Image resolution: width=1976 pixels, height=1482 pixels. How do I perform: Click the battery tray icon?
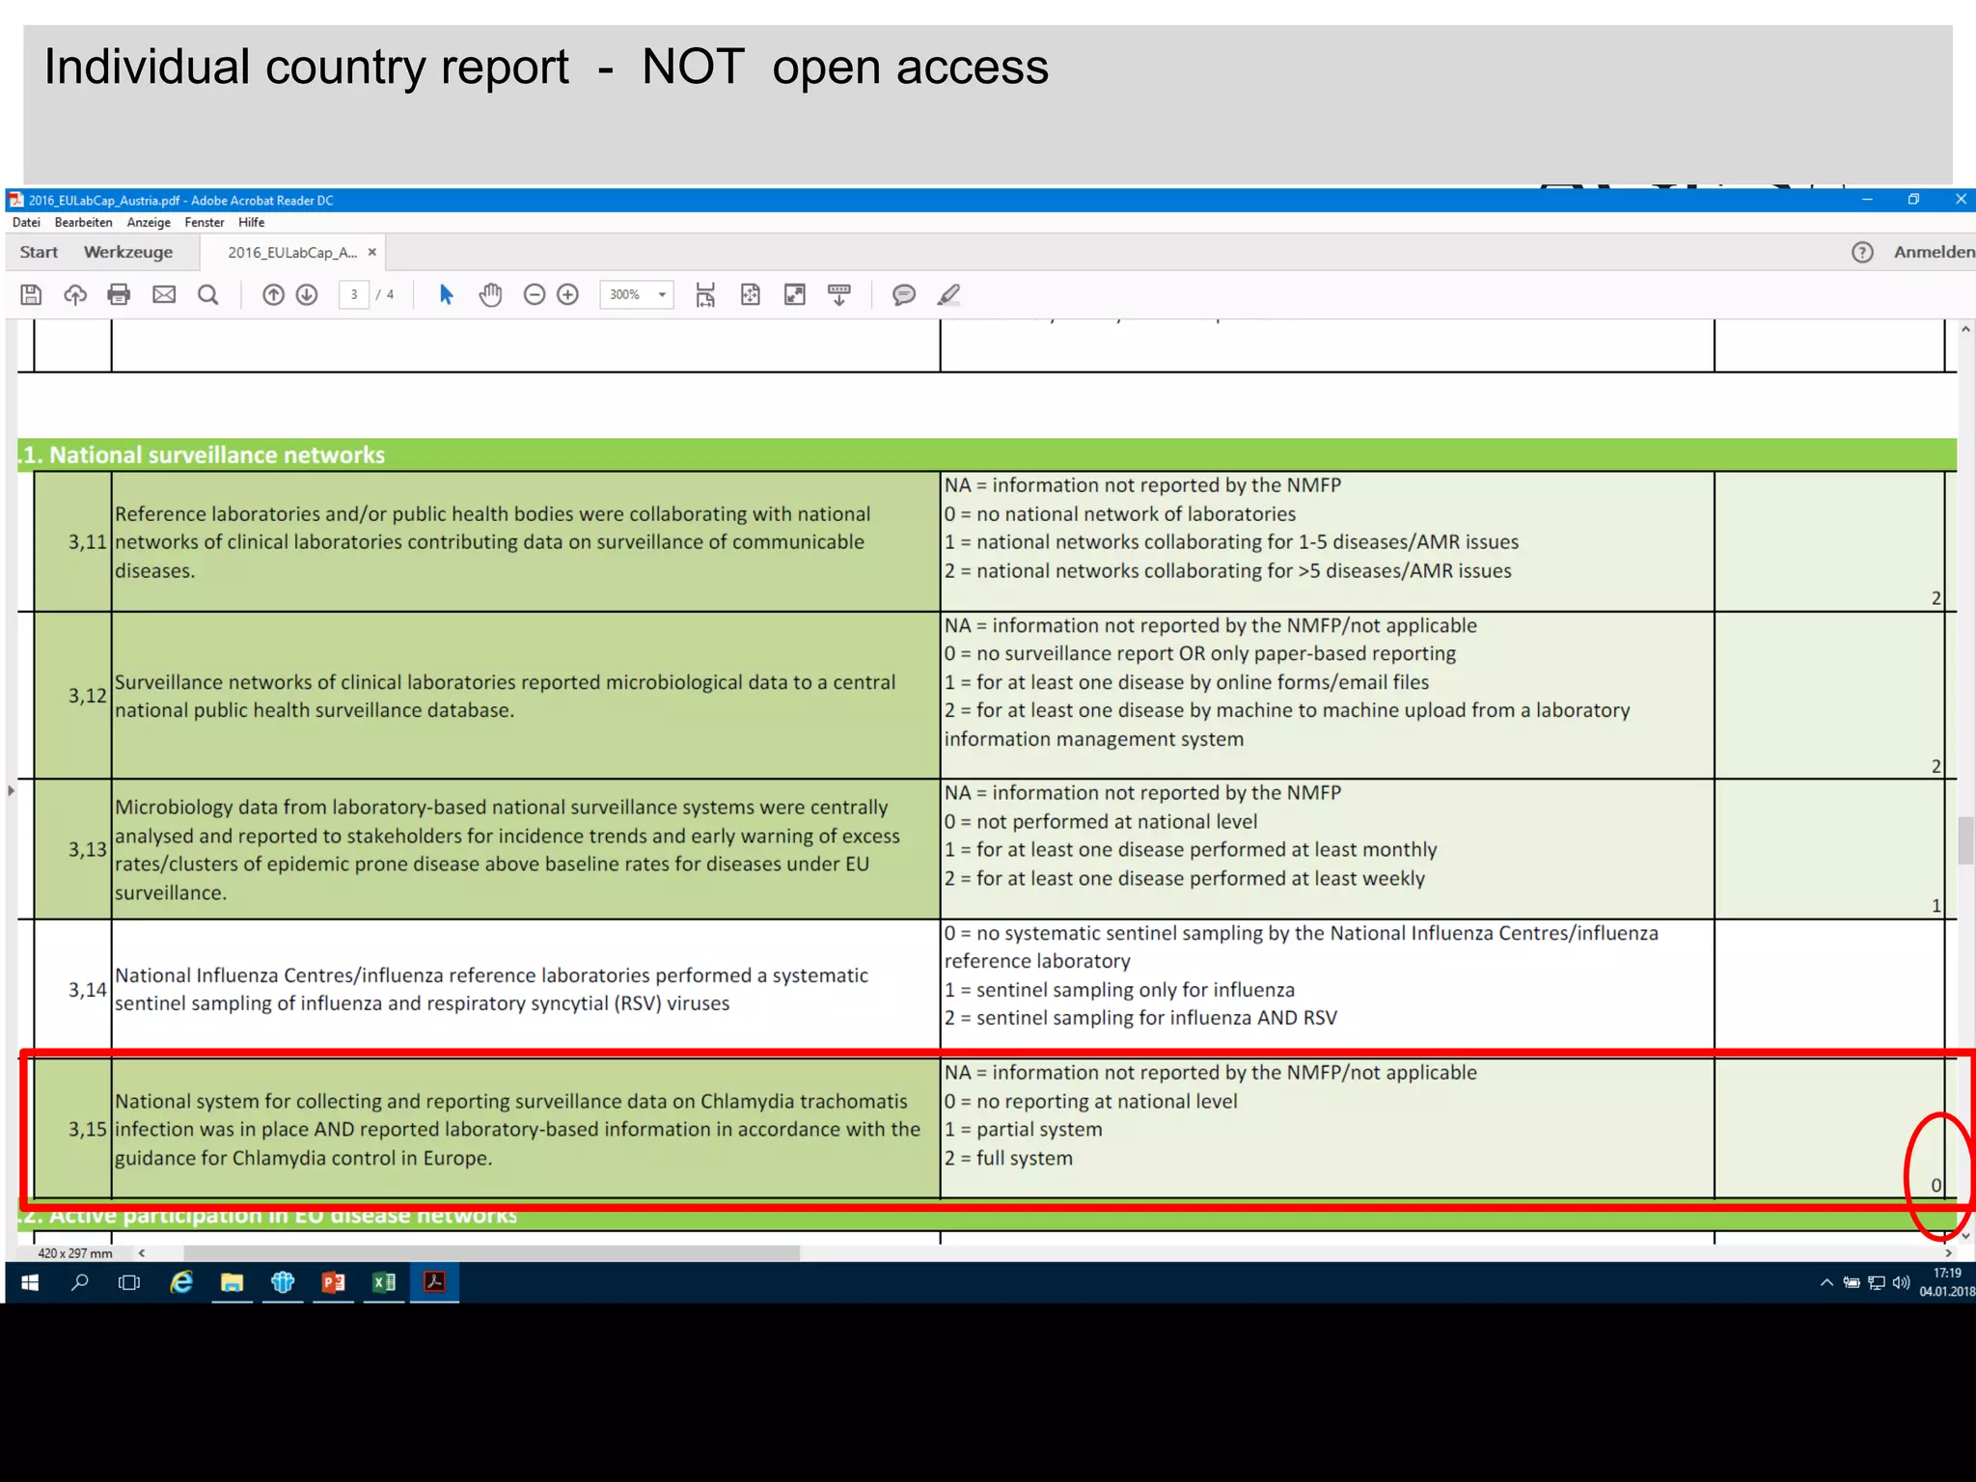[1851, 1282]
